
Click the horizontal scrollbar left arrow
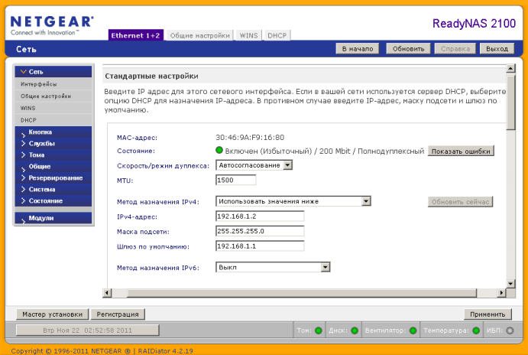point(107,292)
